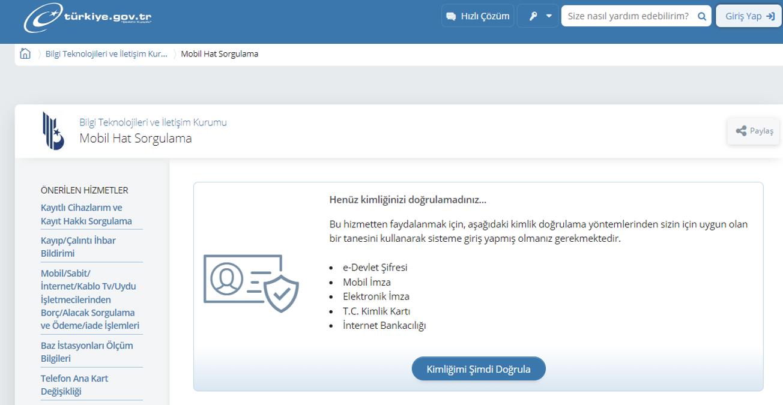This screenshot has height=405, width=783.
Task: Click the BTK institution logo
Action: point(53,131)
